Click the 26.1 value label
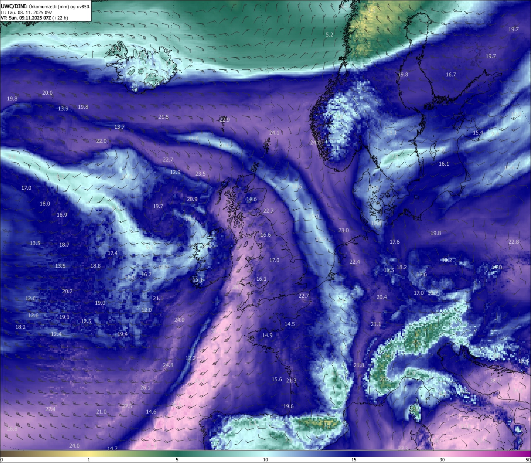Screen dimensions: 531x463 click(x=145, y=388)
